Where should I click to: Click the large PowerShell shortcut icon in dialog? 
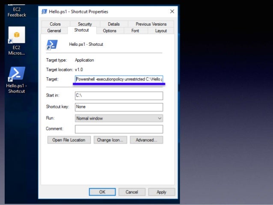(x=52, y=45)
